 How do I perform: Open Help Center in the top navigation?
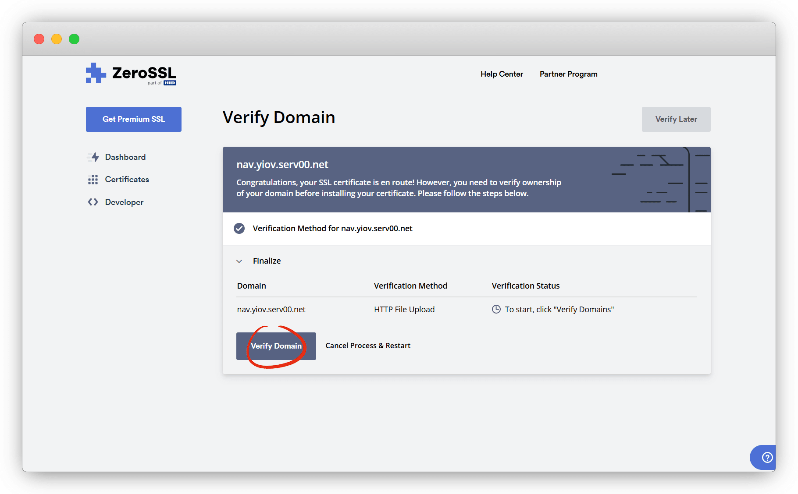tap(502, 74)
